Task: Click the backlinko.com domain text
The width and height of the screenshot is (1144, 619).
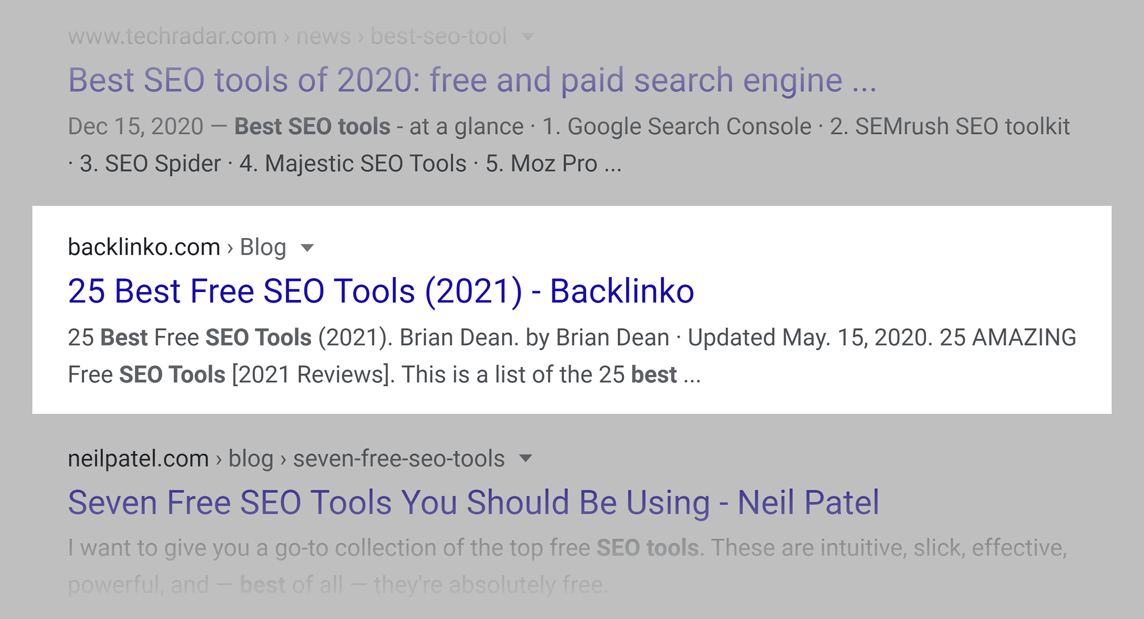Action: tap(144, 247)
